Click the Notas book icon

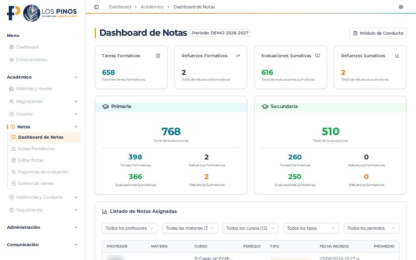pos(13,127)
